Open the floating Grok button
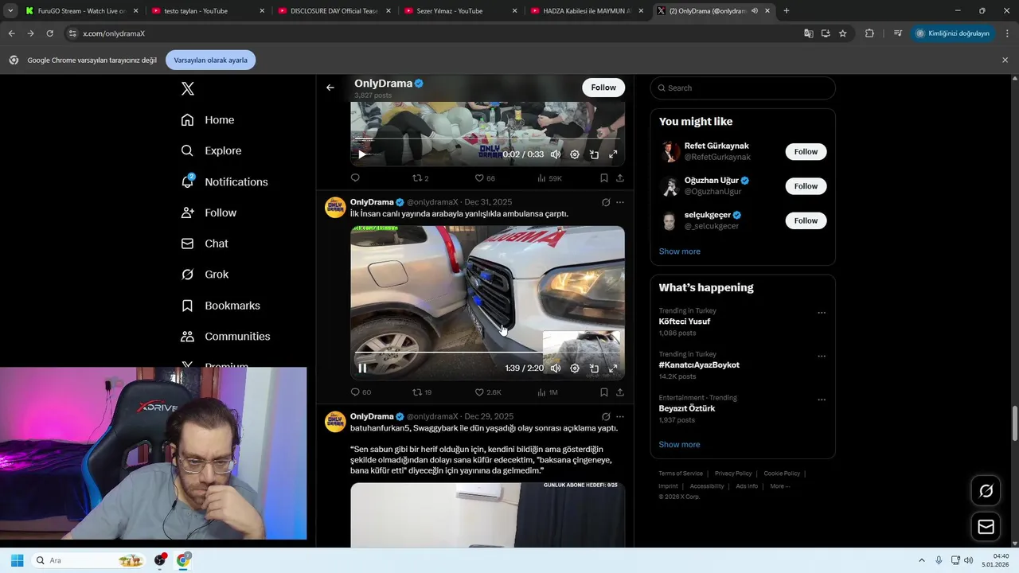The image size is (1019, 573). click(986, 491)
